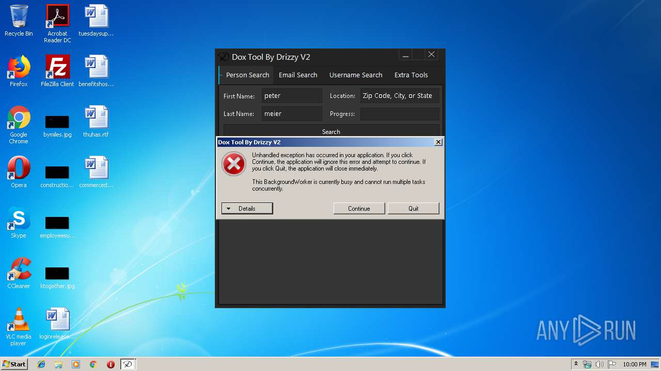The width and height of the screenshot is (661, 371).
Task: Click the Progress bar field
Action: pyautogui.click(x=400, y=114)
